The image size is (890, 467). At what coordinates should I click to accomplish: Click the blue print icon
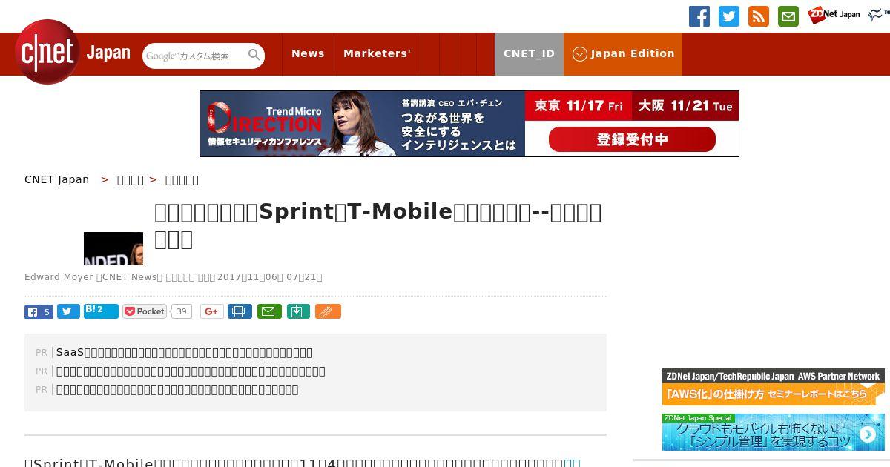click(240, 312)
